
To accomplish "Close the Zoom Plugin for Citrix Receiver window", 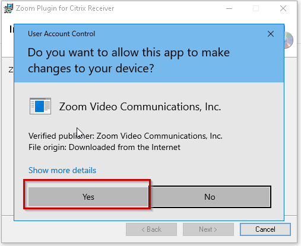I will [283, 8].
